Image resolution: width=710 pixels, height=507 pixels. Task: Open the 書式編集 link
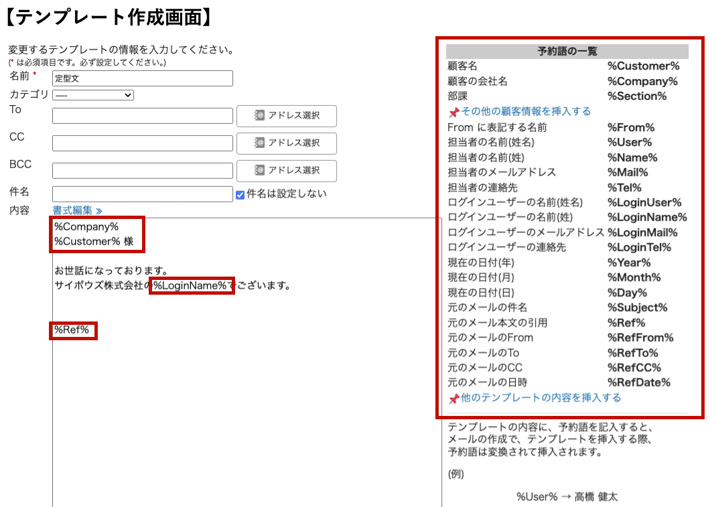[77, 210]
